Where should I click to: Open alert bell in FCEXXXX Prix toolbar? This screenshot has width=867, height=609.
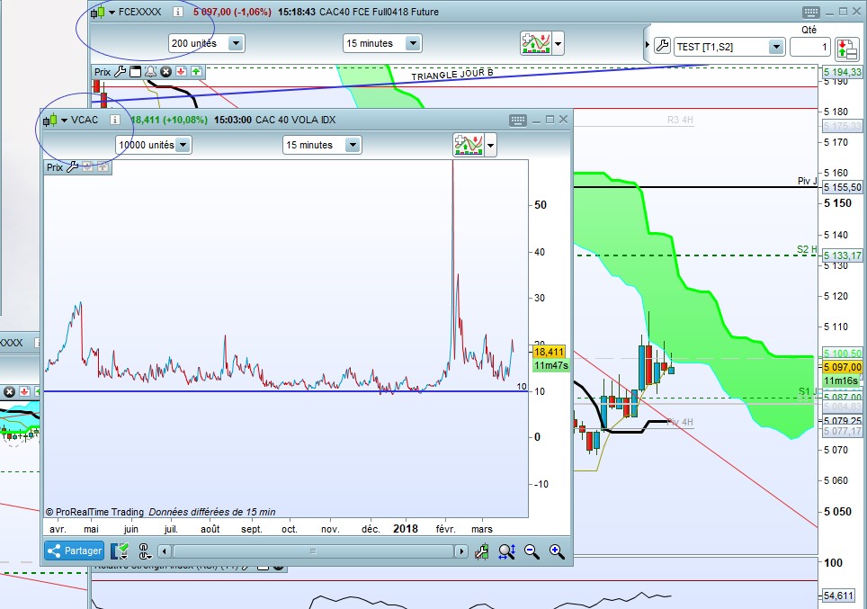coord(150,72)
